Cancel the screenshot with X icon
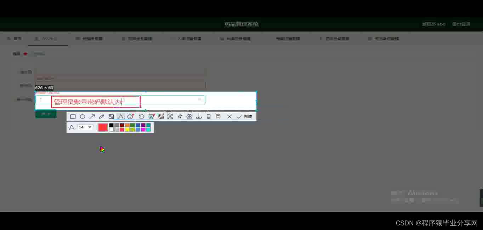Viewport: 483px width, 230px height. coord(229,117)
